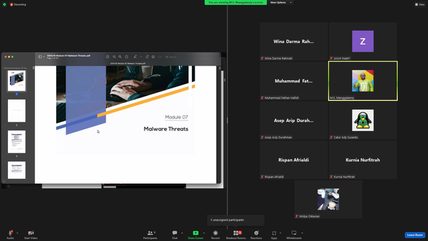The height and width of the screenshot is (241, 428).
Task: Select the fourth page thumbnail in sidebar
Action: tap(17, 170)
